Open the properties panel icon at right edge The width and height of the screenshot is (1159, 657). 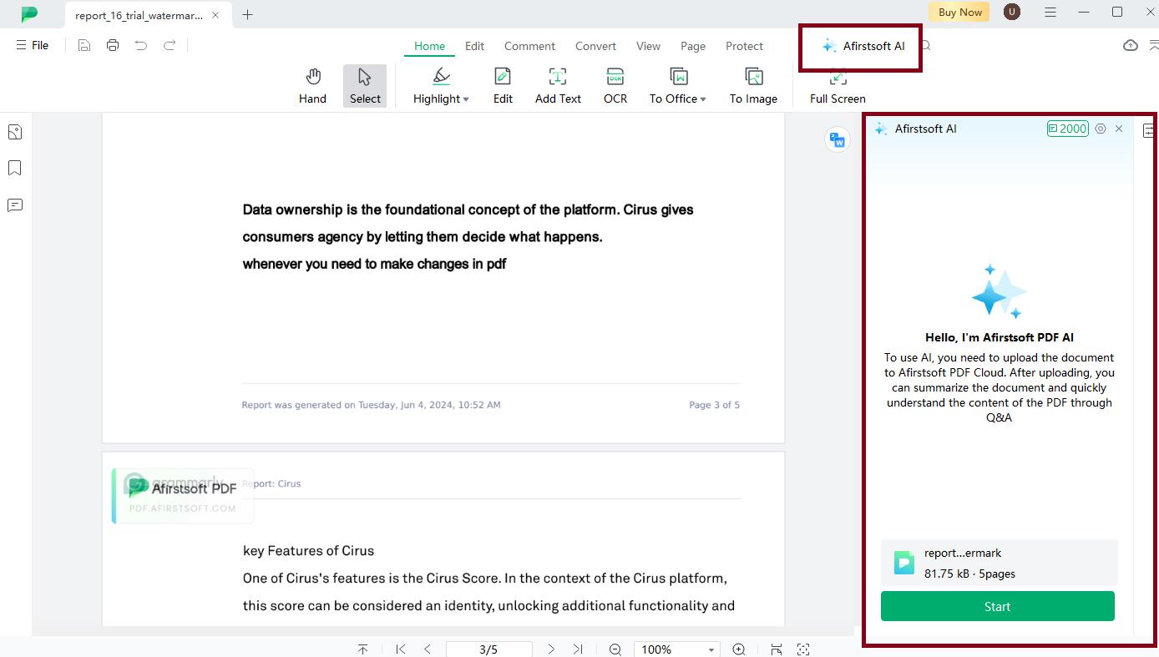coord(1150,130)
